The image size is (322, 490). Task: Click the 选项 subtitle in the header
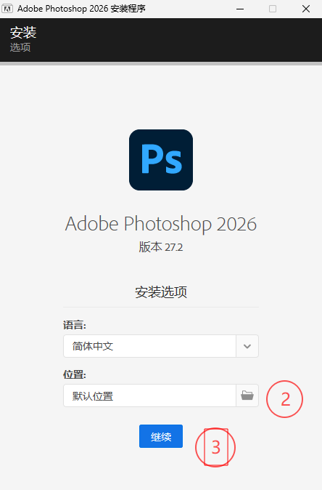(20, 47)
